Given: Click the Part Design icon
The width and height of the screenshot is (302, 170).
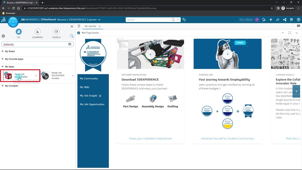Looking at the screenshot, I should click(131, 99).
